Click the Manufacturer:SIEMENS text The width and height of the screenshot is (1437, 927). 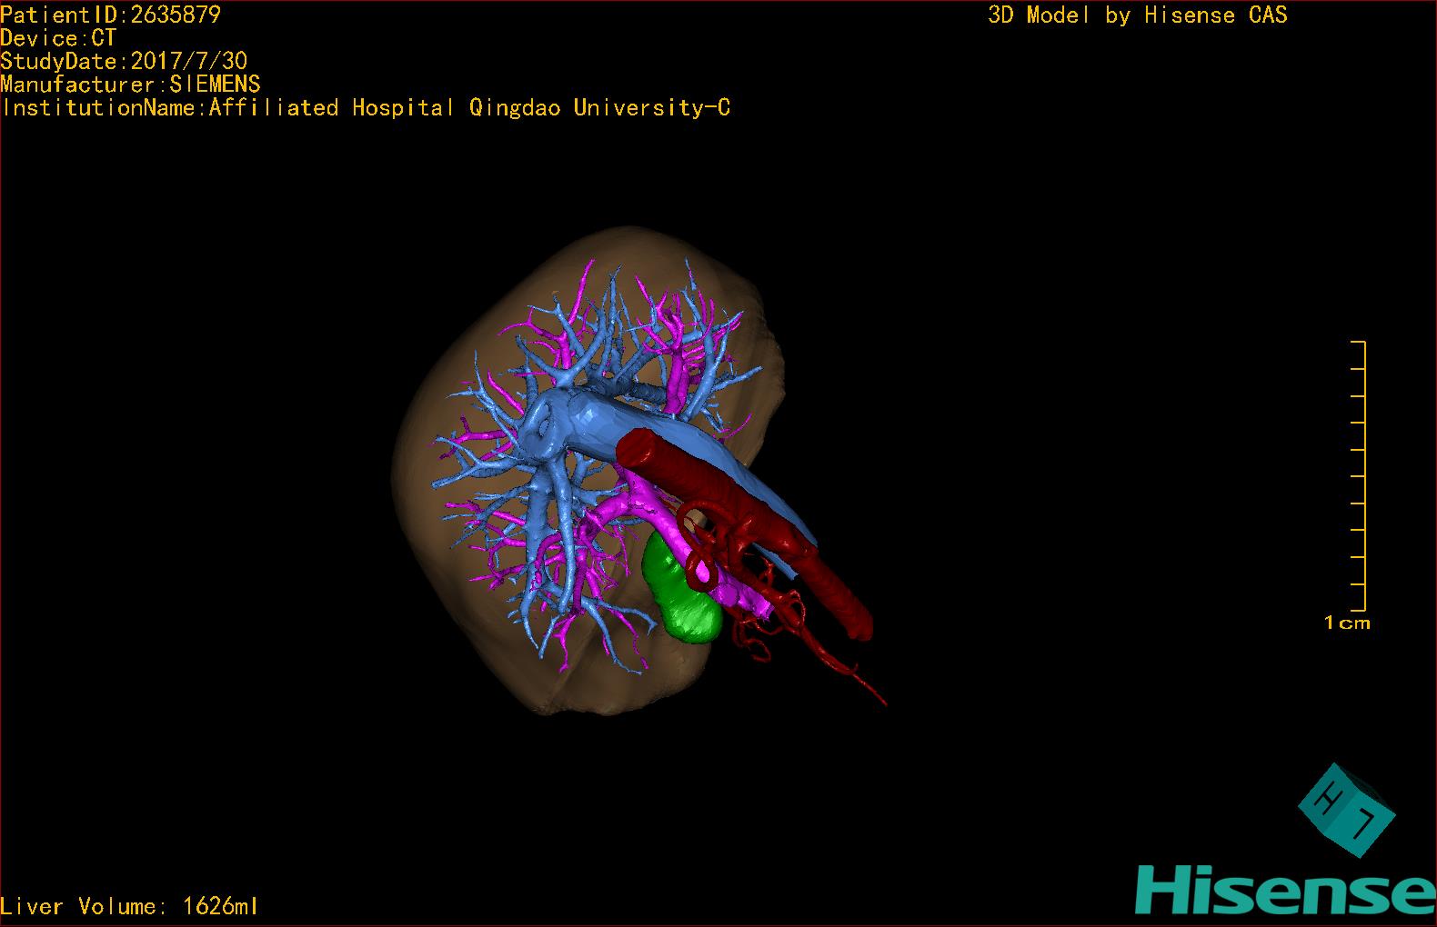click(130, 85)
